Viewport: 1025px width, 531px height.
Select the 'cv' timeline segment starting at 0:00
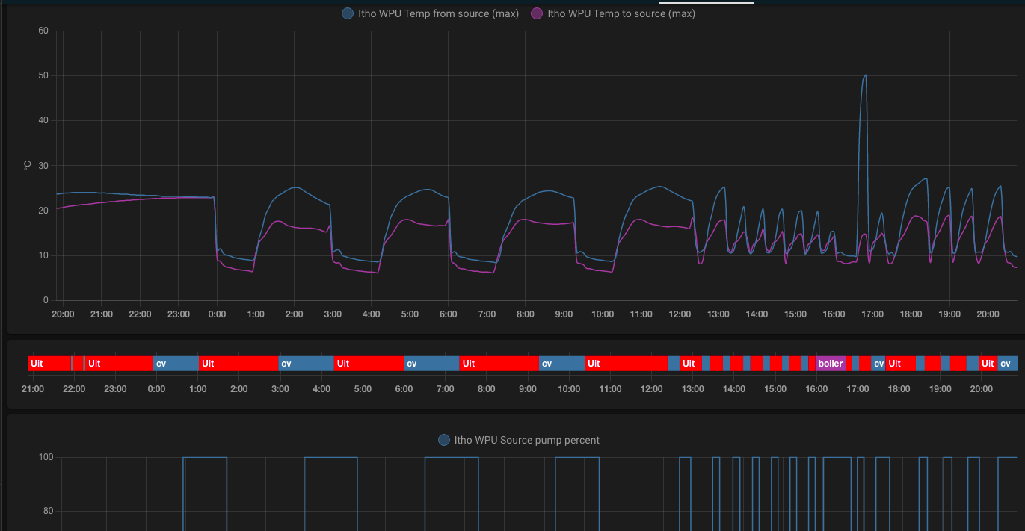[x=176, y=364]
